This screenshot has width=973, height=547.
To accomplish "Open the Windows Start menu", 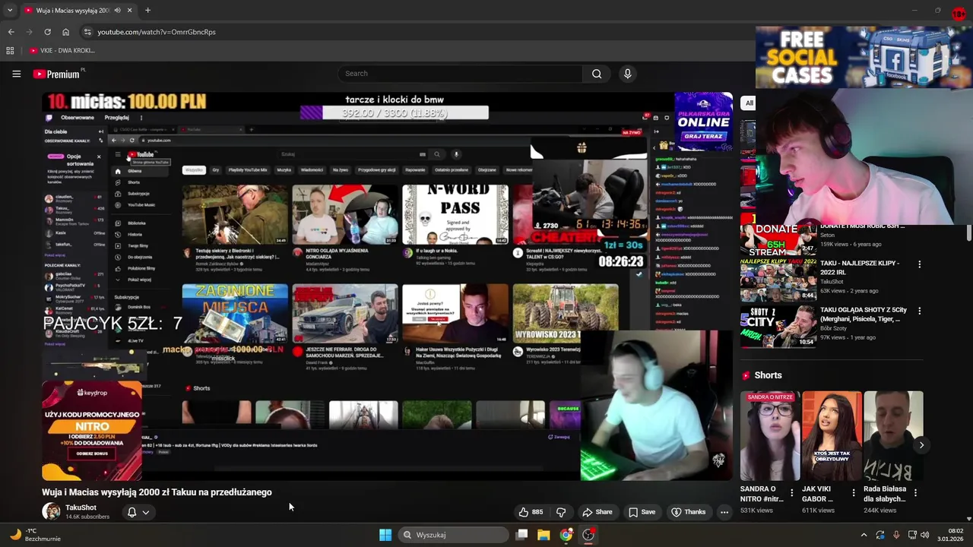I will pos(385,535).
